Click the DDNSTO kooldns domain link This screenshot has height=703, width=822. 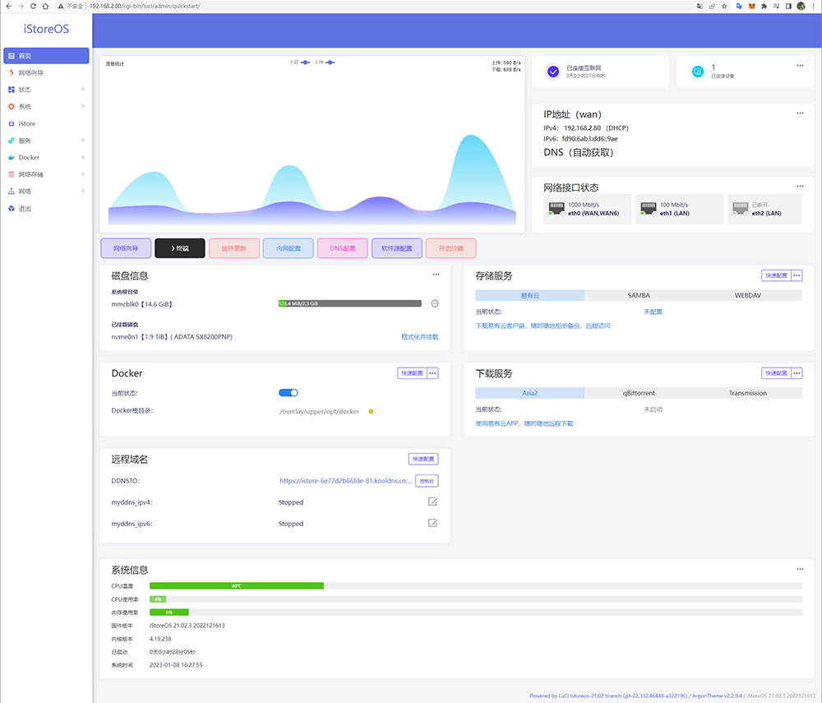coord(345,481)
